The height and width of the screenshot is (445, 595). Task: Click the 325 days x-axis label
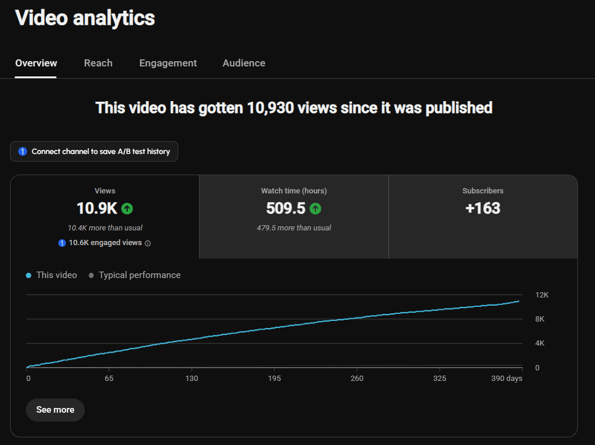[440, 379]
